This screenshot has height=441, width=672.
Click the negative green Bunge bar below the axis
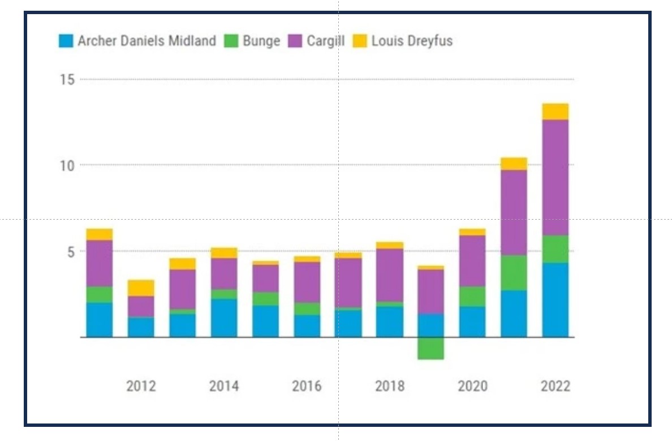pos(430,348)
